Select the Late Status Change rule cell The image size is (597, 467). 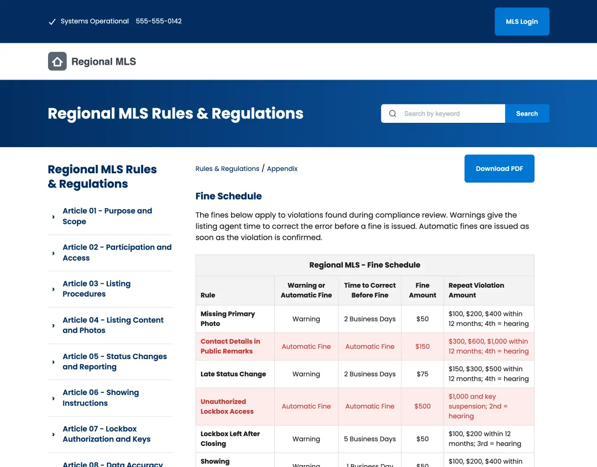pyautogui.click(x=235, y=374)
